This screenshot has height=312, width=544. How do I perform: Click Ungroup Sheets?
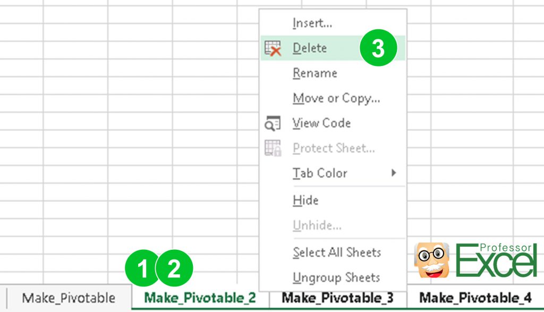(336, 278)
